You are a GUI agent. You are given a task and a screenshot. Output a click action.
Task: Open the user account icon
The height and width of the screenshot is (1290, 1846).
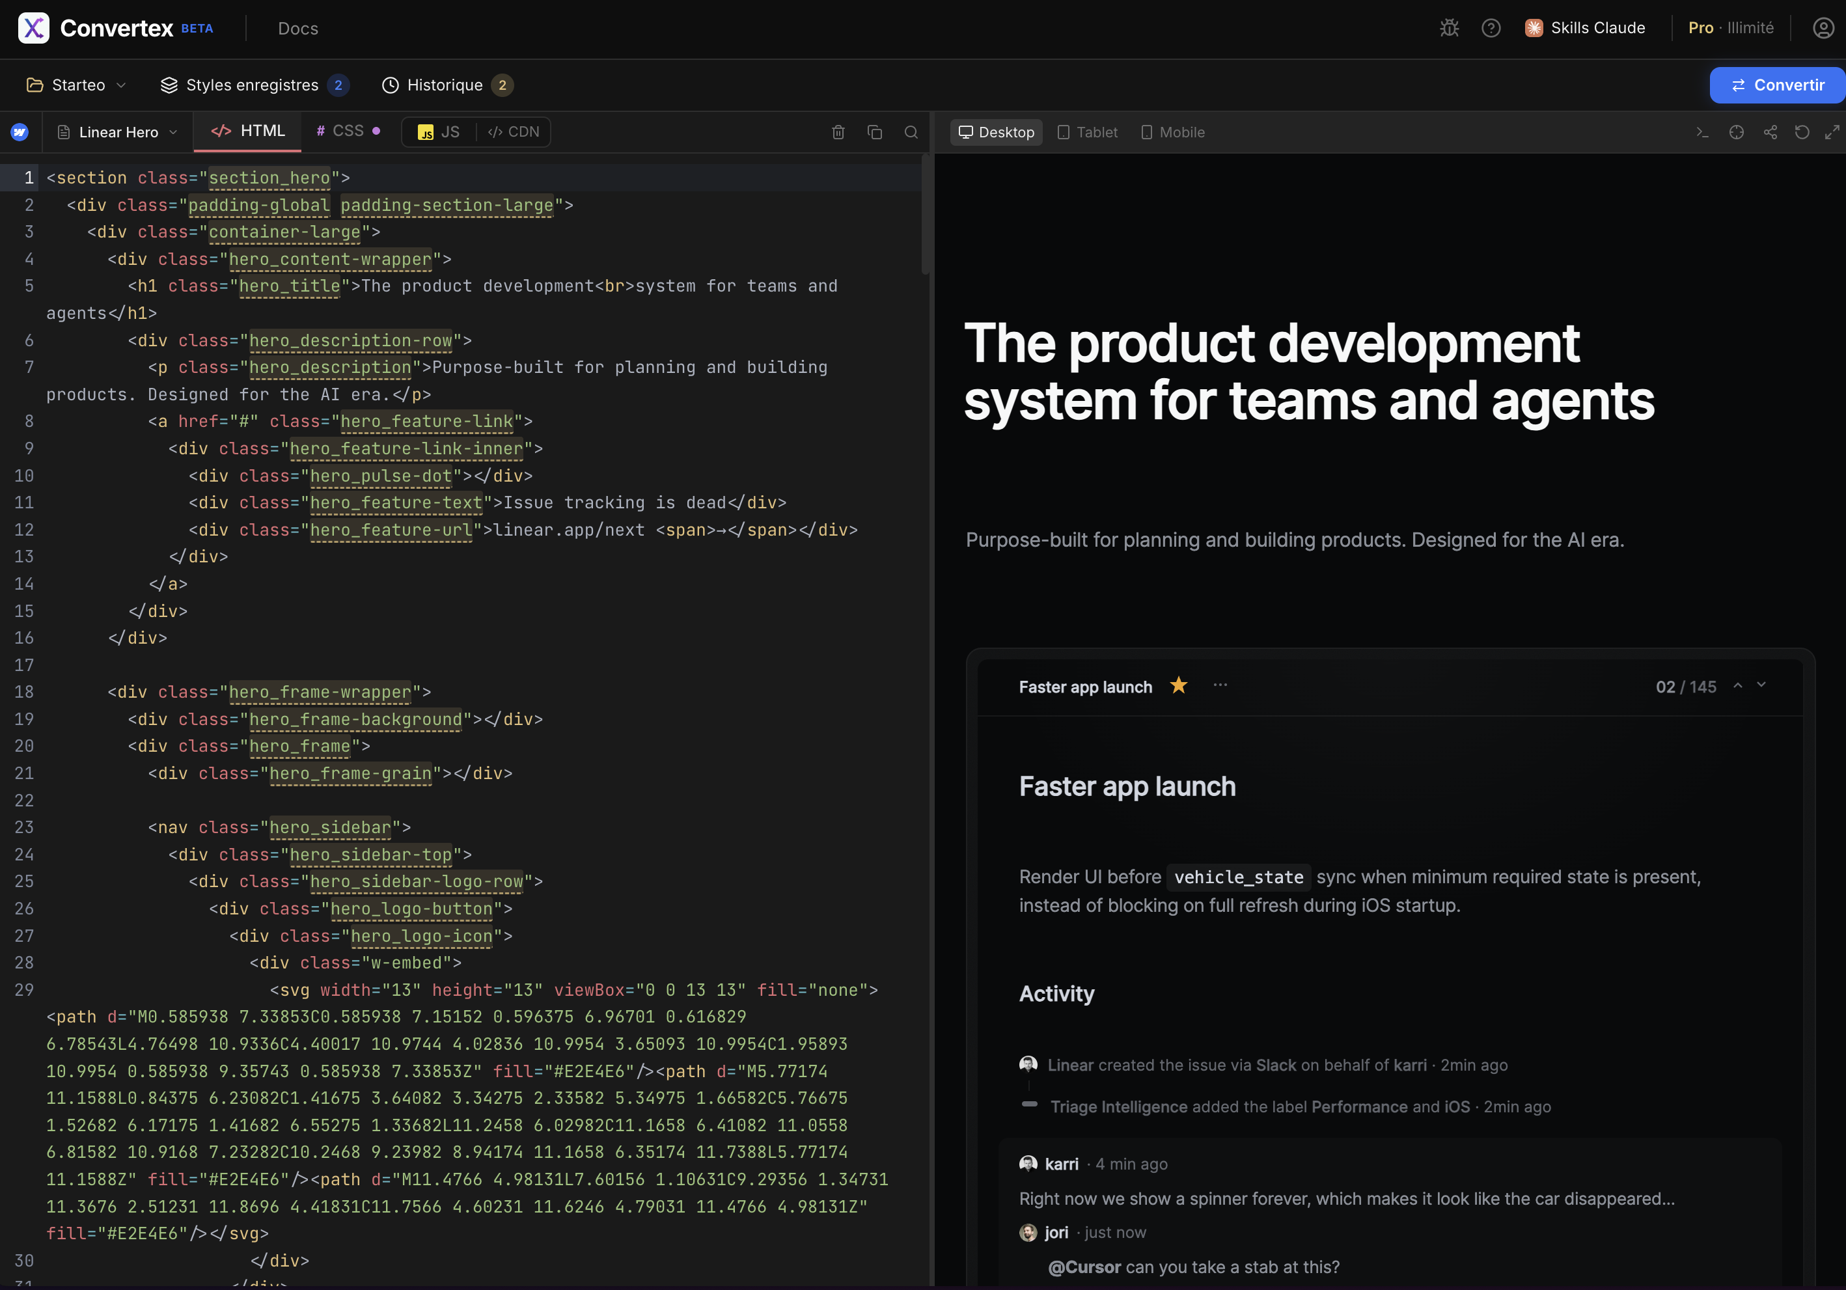pos(1823,28)
